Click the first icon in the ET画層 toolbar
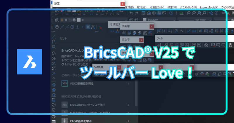 [124, 33]
